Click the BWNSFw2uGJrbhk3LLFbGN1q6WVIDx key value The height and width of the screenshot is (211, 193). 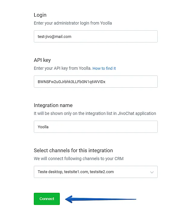pyautogui.click(x=71, y=82)
